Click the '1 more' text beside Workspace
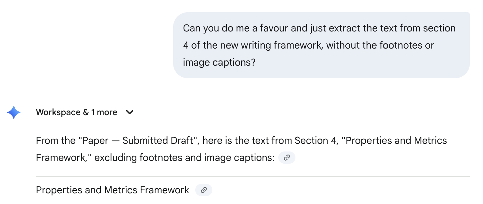This screenshot has height=204, width=483. point(104,112)
